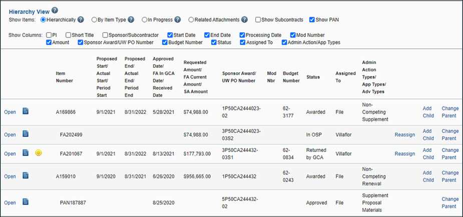463x217 pixels.
Task: Click the document icon in row PAN187887
Action: point(26,201)
